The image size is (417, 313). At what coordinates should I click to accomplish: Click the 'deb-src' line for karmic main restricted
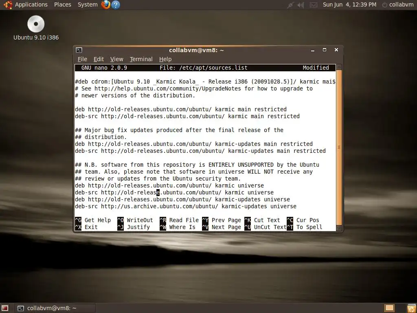(187, 116)
